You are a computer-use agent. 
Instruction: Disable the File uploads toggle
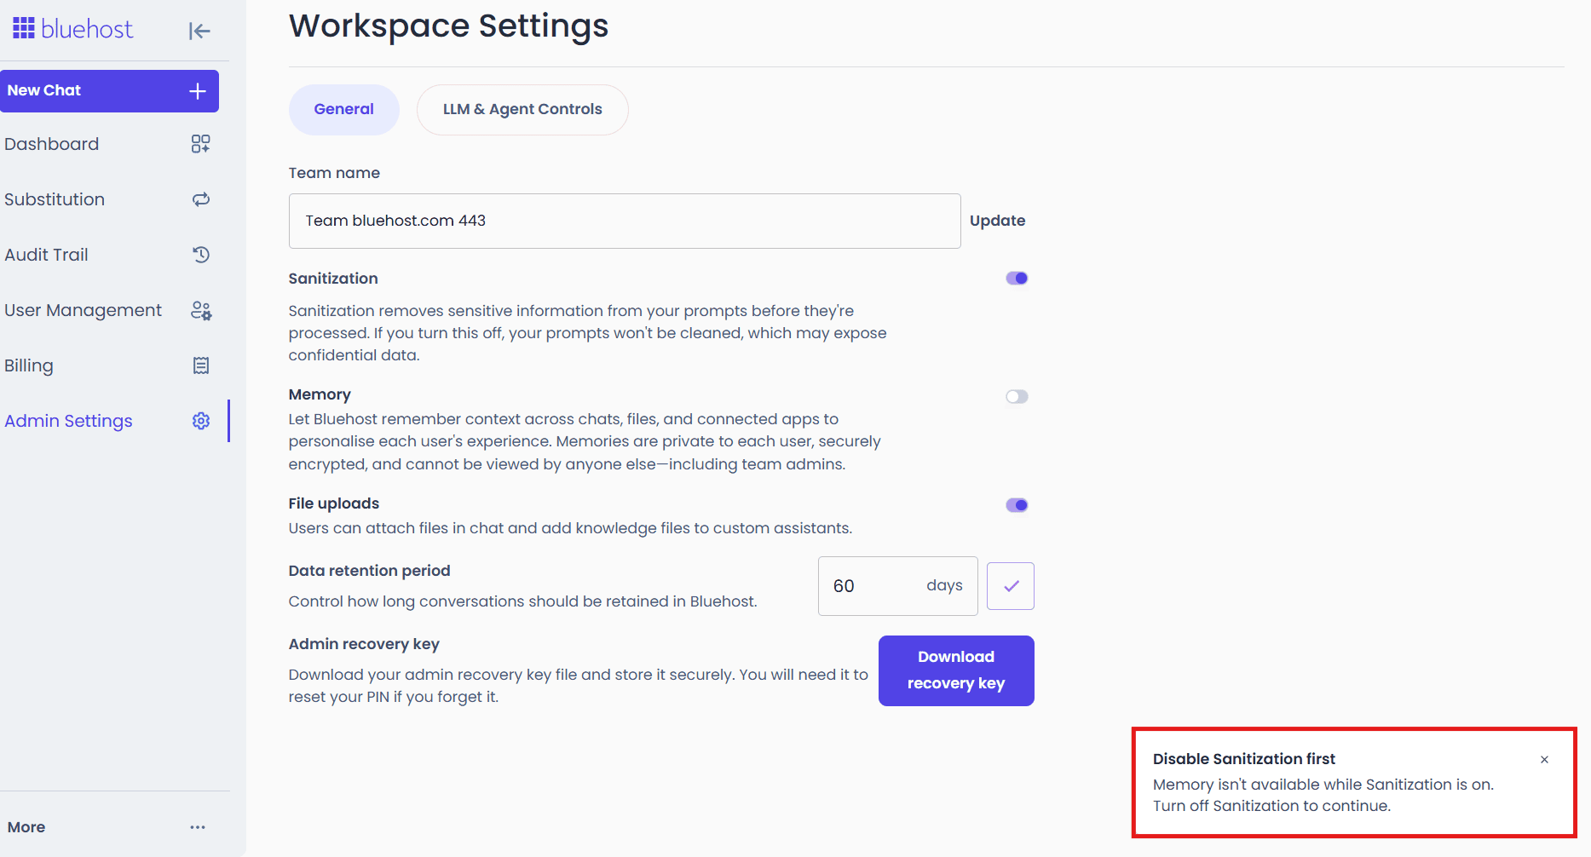click(1017, 506)
